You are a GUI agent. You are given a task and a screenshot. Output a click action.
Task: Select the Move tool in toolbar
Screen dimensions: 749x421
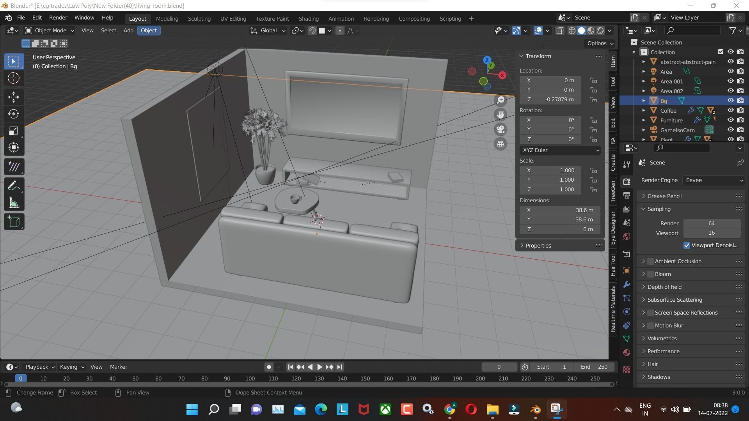tap(14, 97)
